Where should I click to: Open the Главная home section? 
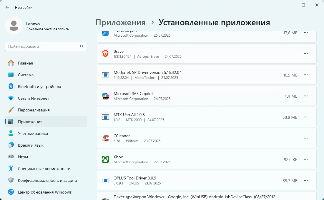point(46,63)
